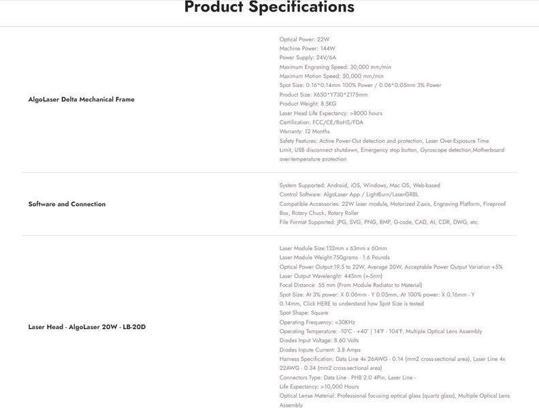Click the Certification: FCC/CE/RoHS/FDA line
The height and width of the screenshot is (408, 539).
(321, 122)
